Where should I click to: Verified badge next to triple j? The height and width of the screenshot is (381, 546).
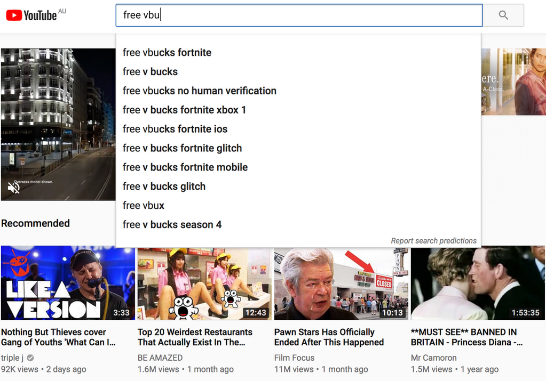30,358
